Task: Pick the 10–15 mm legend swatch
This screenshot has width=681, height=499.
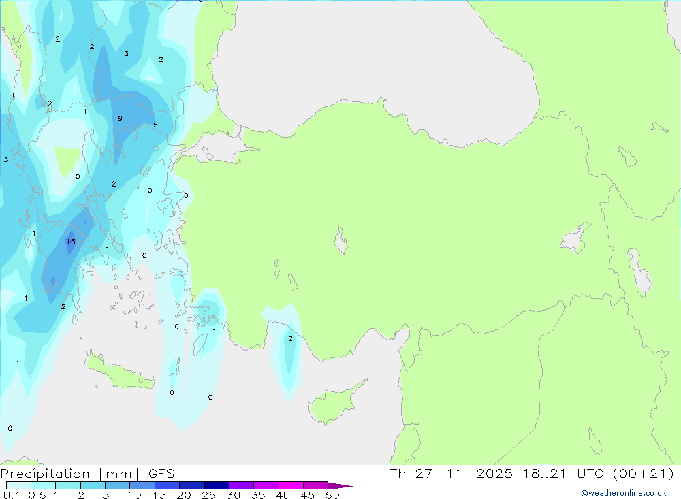Action: (x=142, y=485)
